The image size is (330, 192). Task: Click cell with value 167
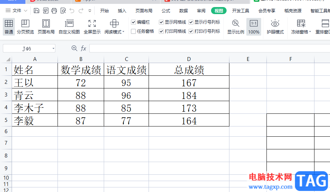[x=189, y=82]
